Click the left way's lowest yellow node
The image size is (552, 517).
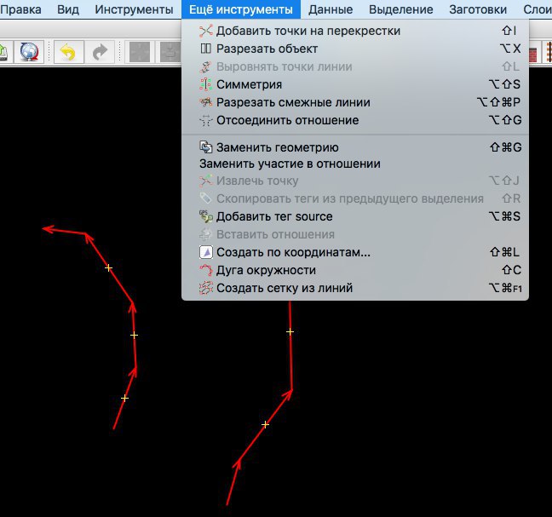pos(124,398)
